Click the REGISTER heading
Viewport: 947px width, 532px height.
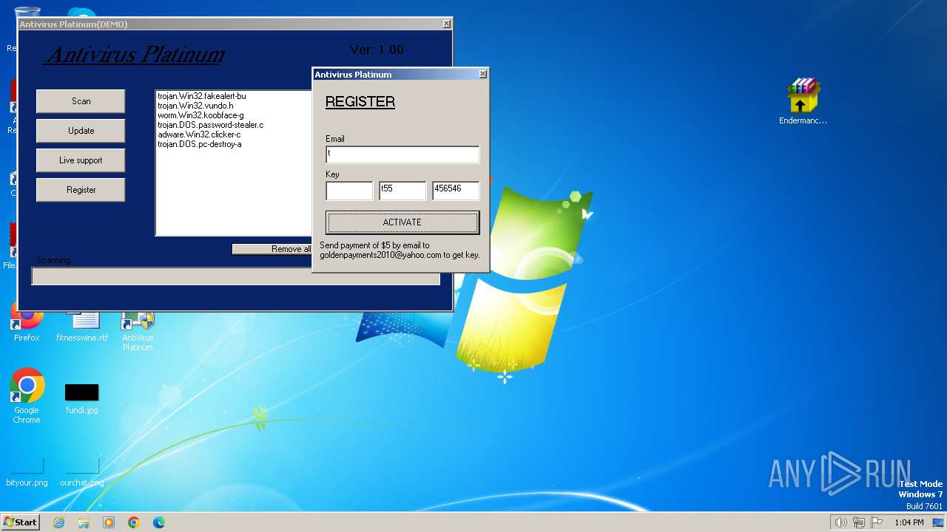pos(360,102)
